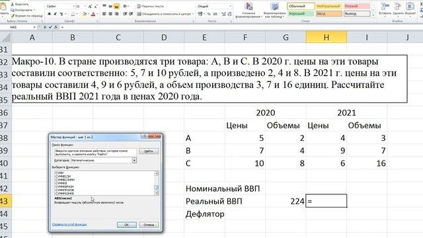Select row 43 header

[6, 201]
